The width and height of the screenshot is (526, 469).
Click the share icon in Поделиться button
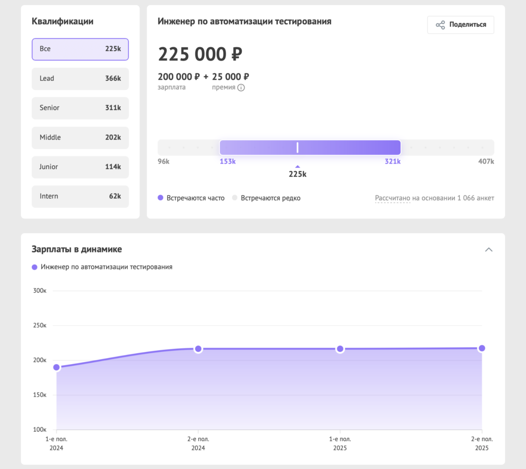click(440, 25)
